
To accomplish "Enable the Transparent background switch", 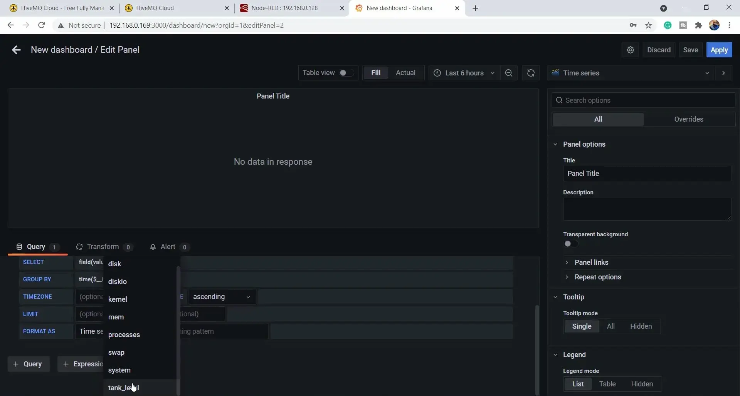I will pyautogui.click(x=571, y=244).
